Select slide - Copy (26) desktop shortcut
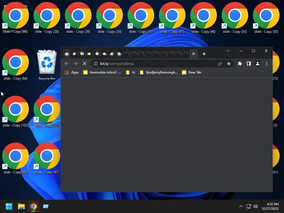Screen dimensions: 284x213 tap(78, 18)
